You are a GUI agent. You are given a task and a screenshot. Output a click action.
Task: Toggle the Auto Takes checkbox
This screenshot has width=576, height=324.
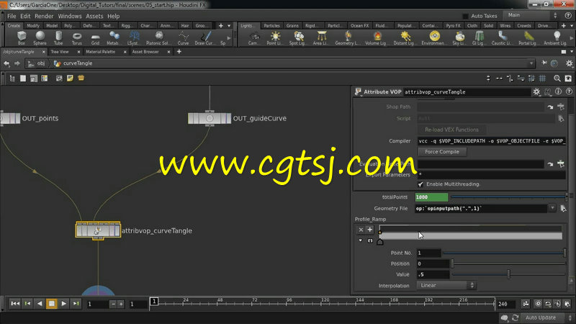click(465, 16)
